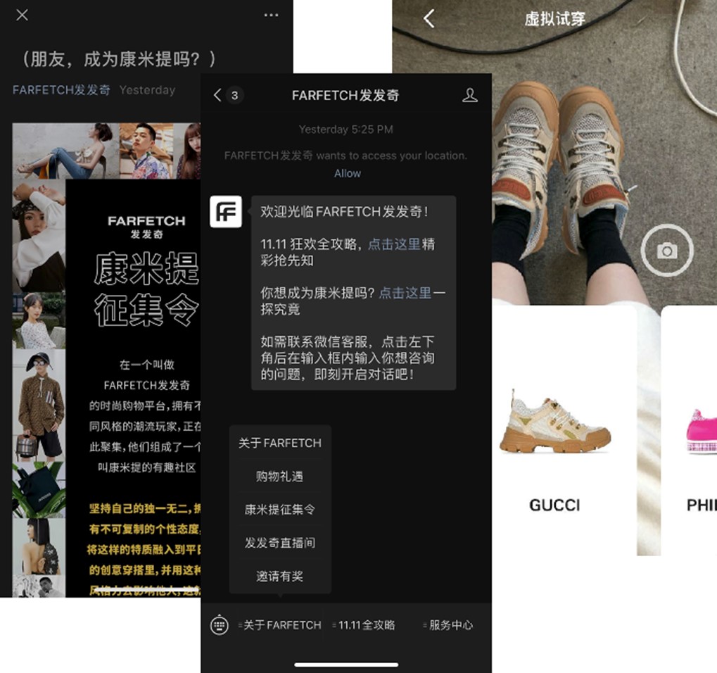The image size is (717, 673).
Task: Tap the 点击这里 link about 康米提
Action: click(405, 293)
